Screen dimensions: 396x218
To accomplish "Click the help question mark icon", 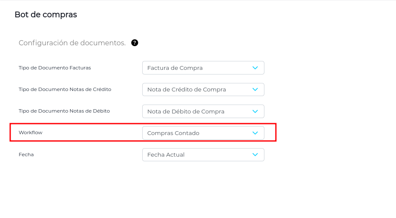I will click(x=135, y=43).
